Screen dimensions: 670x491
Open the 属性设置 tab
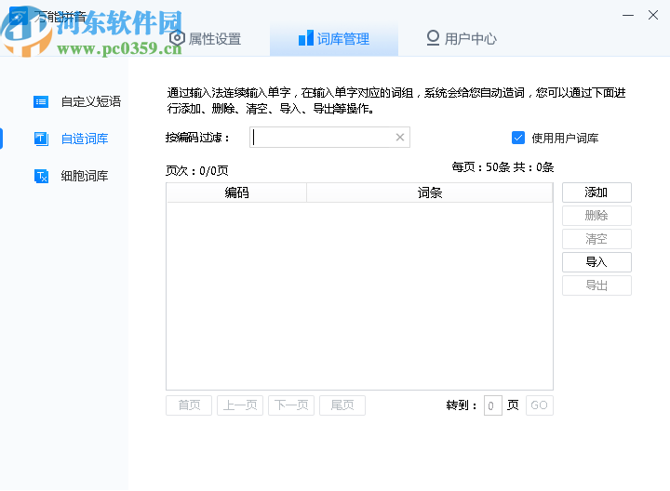pyautogui.click(x=206, y=39)
